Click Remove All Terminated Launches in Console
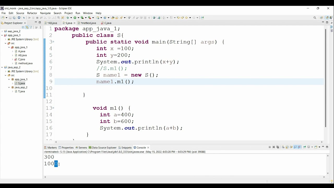The image size is (334, 188). coord(278,147)
